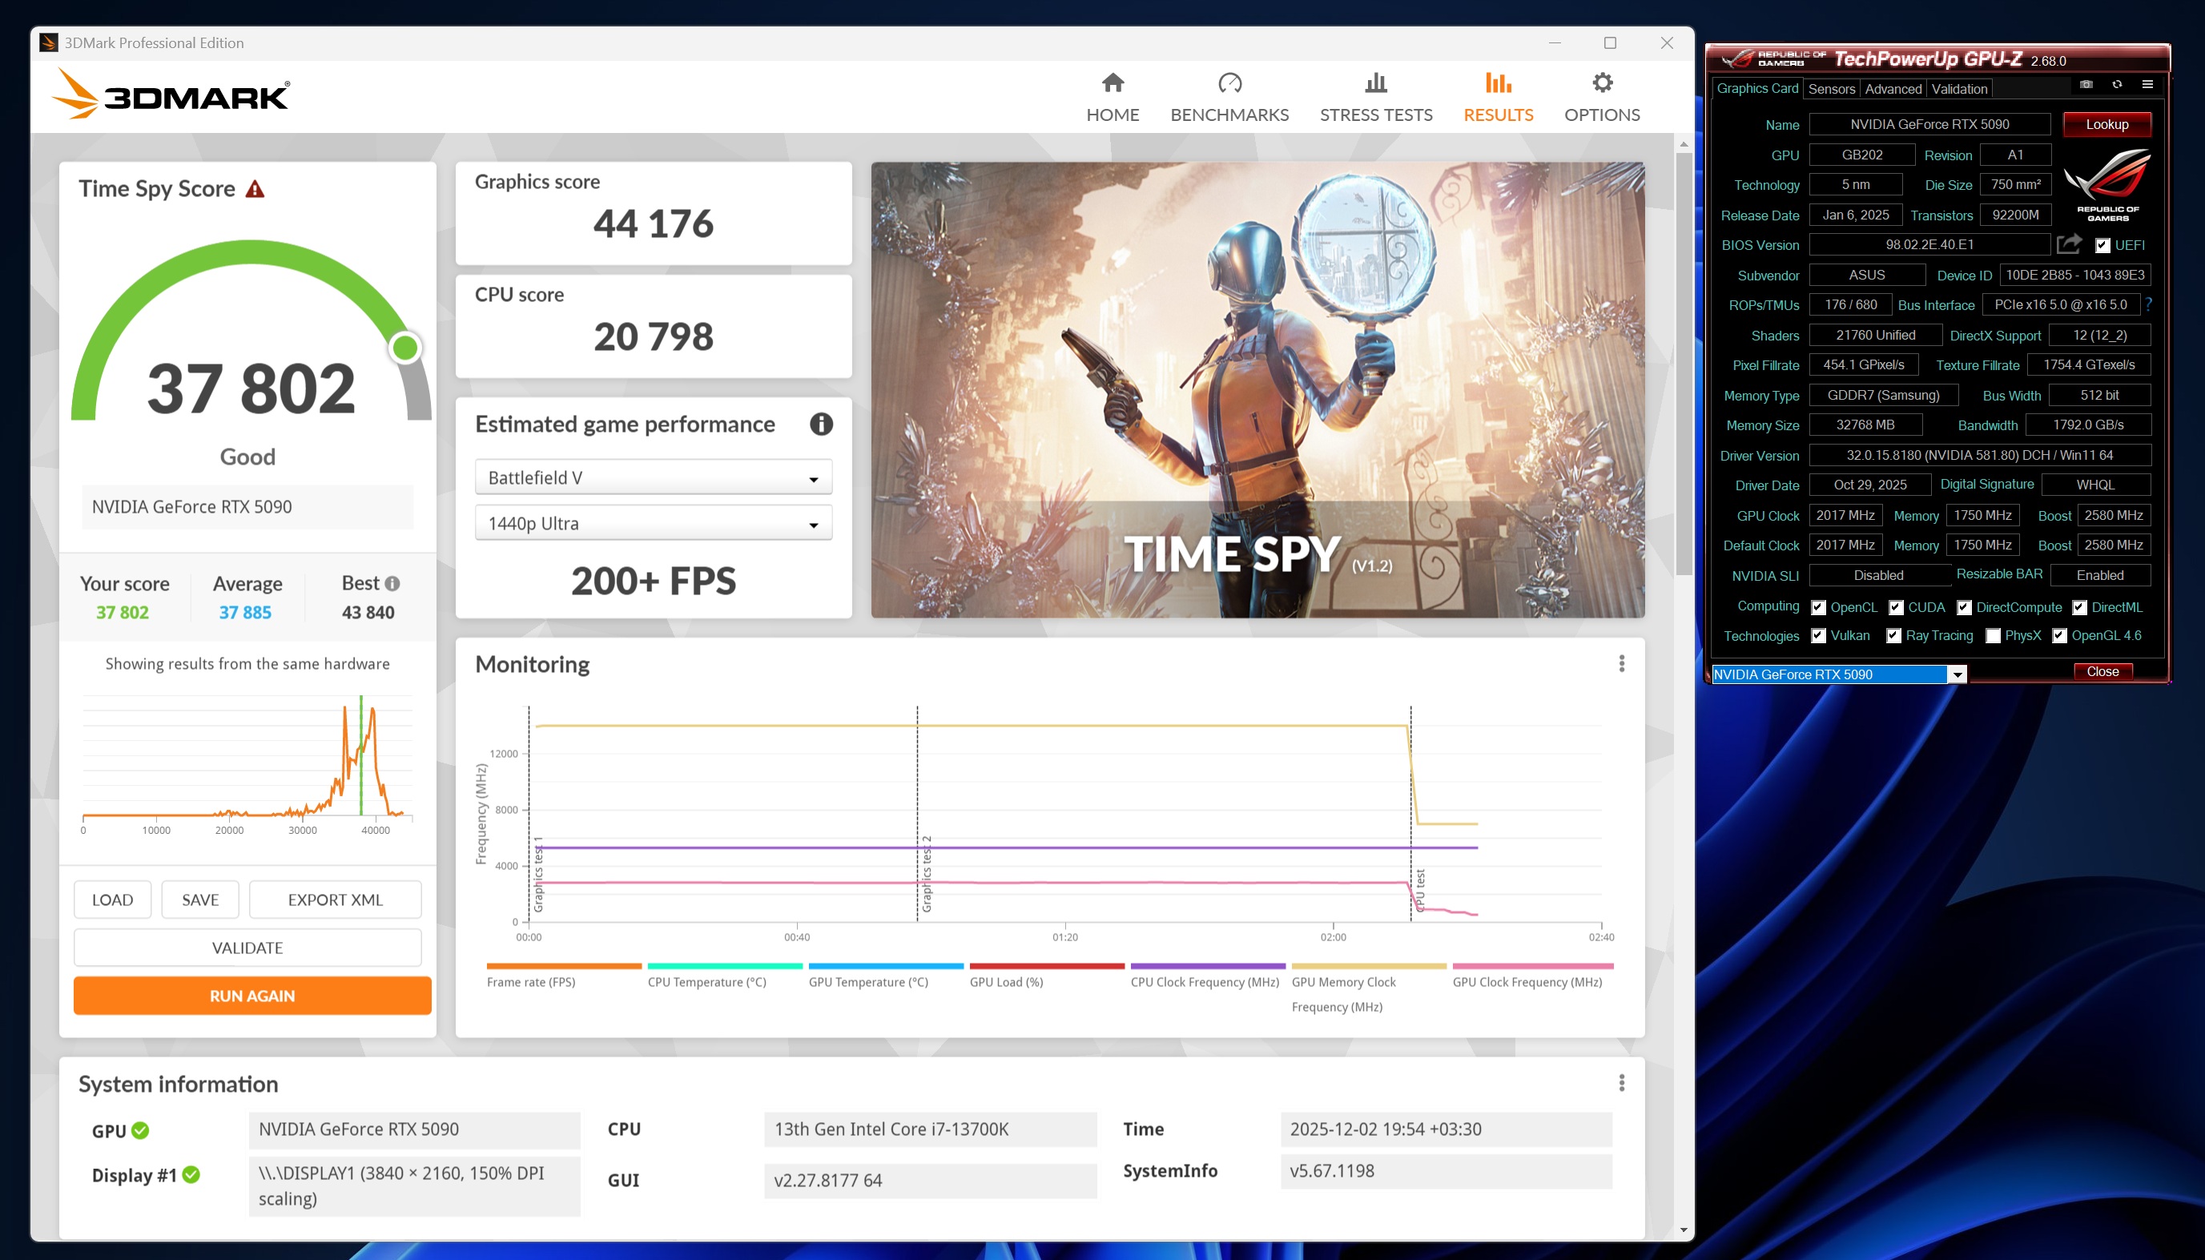Image resolution: width=2205 pixels, height=1260 pixels.
Task: Click the GPU-Z refresh icon
Action: (x=2117, y=85)
